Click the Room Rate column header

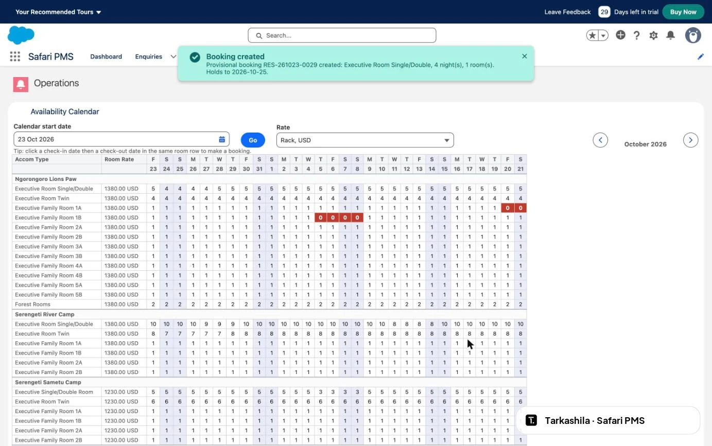(x=119, y=159)
